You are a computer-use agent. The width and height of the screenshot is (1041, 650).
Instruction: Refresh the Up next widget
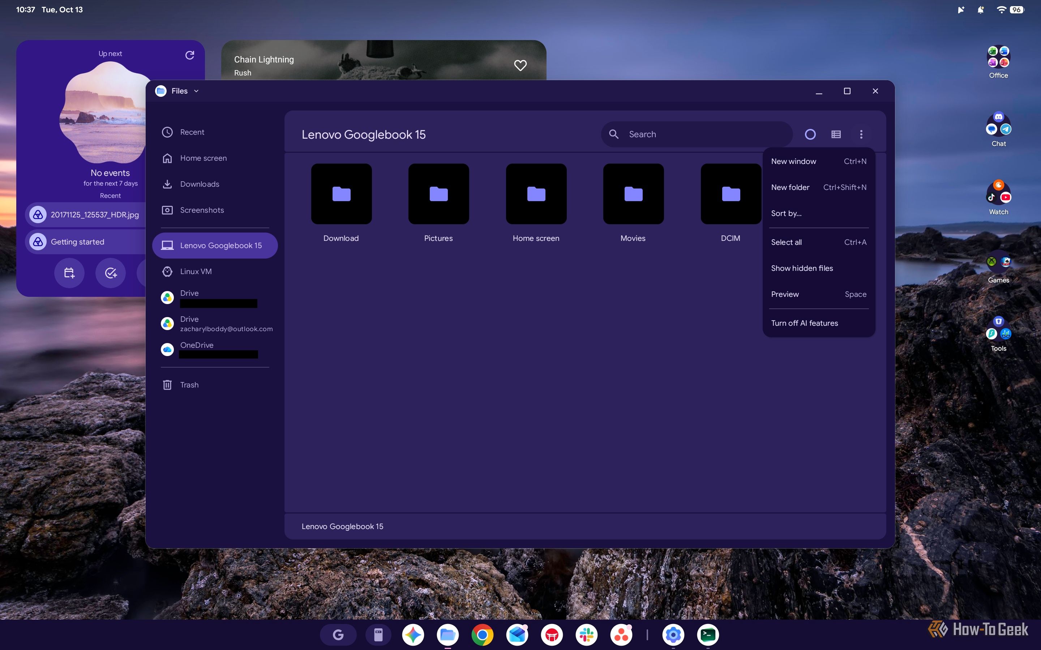point(190,55)
